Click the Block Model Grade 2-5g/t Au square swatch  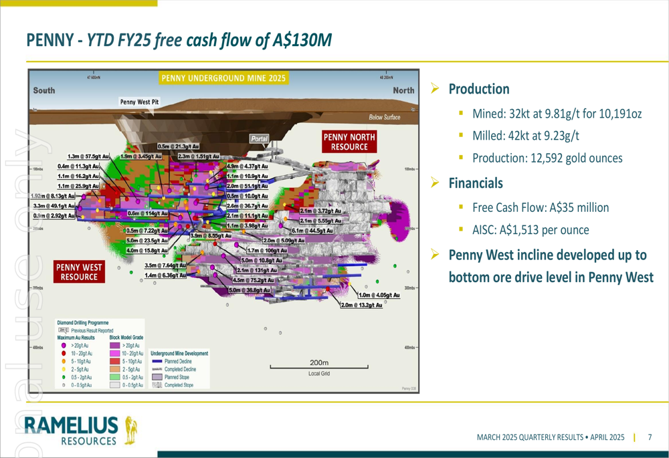tap(115, 369)
